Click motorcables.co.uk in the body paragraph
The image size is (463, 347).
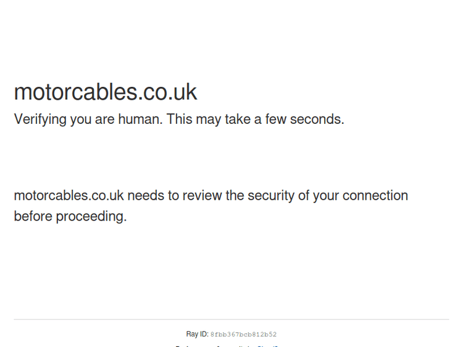69,196
